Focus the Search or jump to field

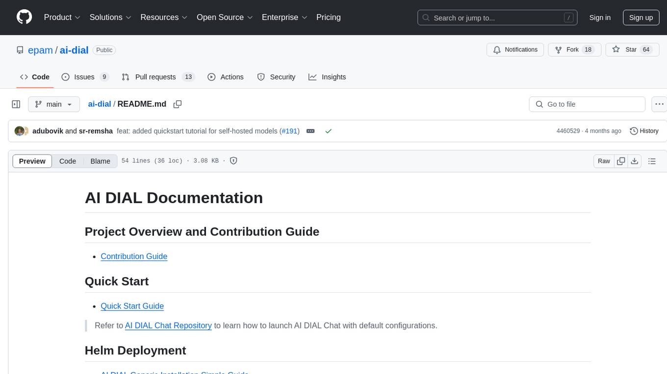[x=496, y=18]
